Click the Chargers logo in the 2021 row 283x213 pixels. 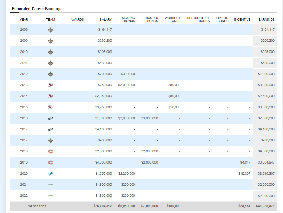(51, 185)
